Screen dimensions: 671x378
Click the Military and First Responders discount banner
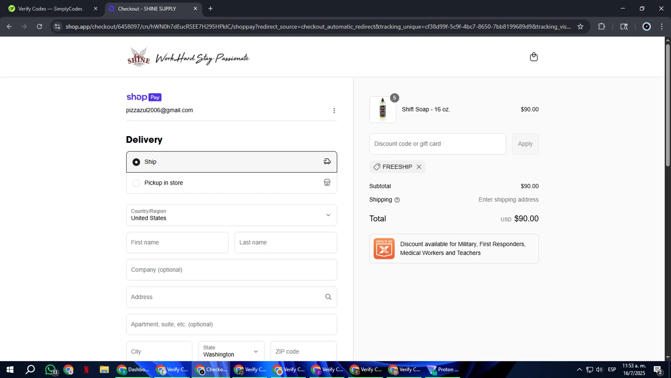point(454,249)
